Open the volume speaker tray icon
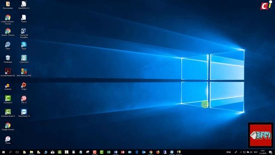This screenshot has width=275, height=155. click(251, 152)
